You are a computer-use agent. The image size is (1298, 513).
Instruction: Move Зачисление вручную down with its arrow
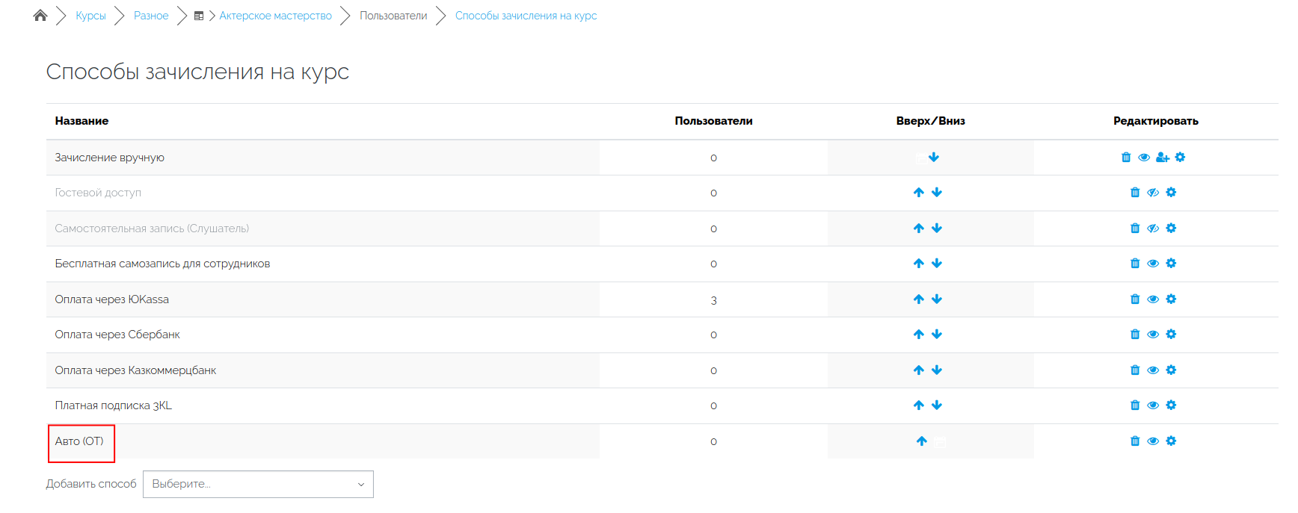tap(934, 158)
